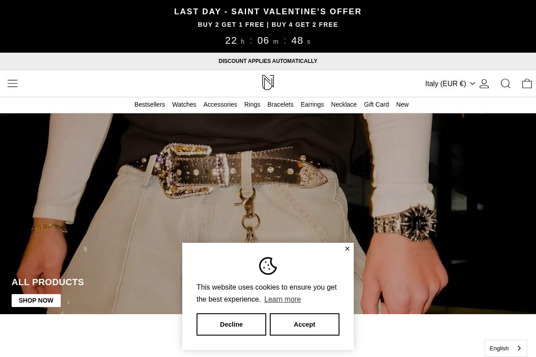Open the hamburger navigation menu
This screenshot has width=536, height=357.
[x=13, y=83]
